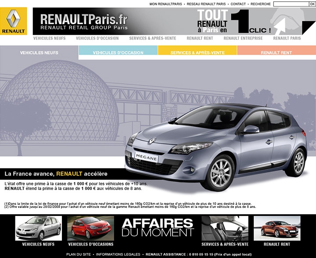Click the 'prime à la casse de 1 000 €' text
This screenshot has height=258, width=316.
[76, 186]
